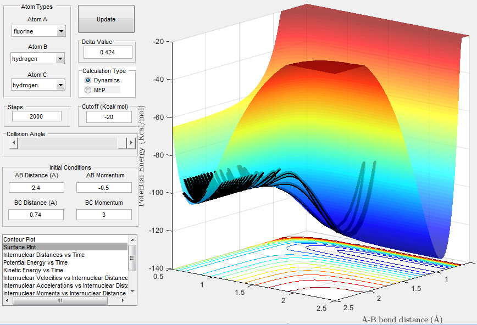Screen dimensions: 477x325
Task: Click the BC Momentum field
Action: point(104,215)
